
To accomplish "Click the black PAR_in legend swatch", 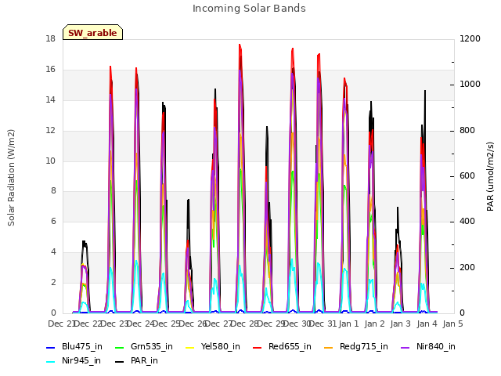I will [120, 362].
